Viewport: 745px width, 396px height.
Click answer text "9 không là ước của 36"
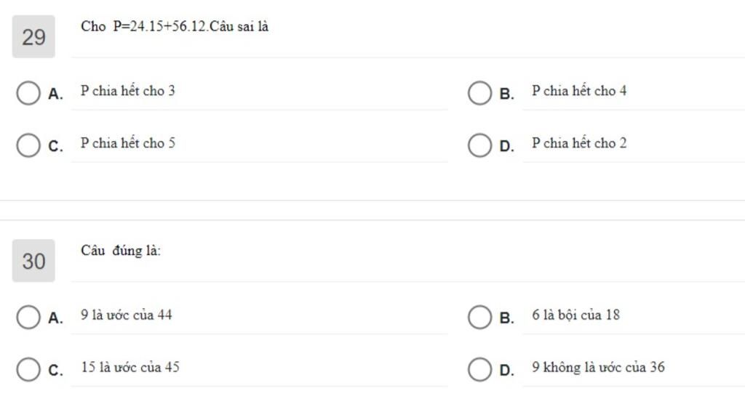click(598, 368)
